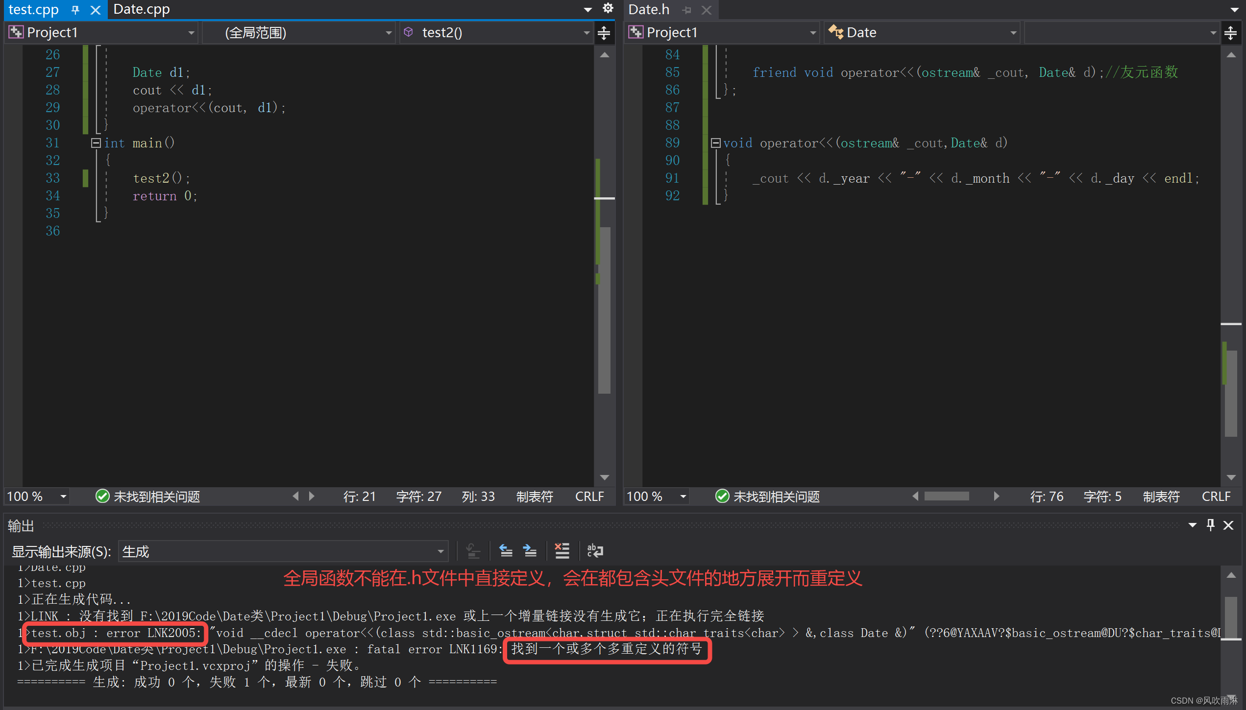Open the 显示输出来源 生成 dropdown

[x=283, y=552]
